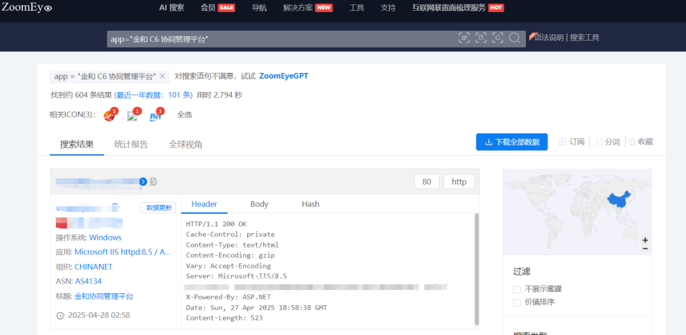Viewport: 686px width, 335px height.
Task: Open 互联网暴露面梳理服务 HOT menu item
Action: pos(458,8)
